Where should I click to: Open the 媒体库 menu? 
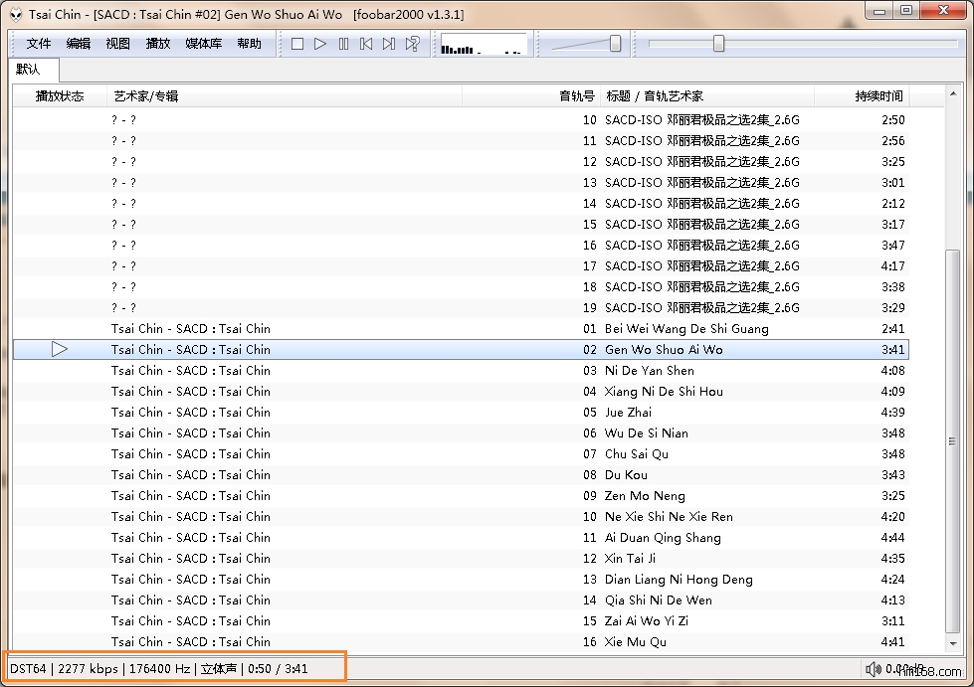[x=204, y=44]
